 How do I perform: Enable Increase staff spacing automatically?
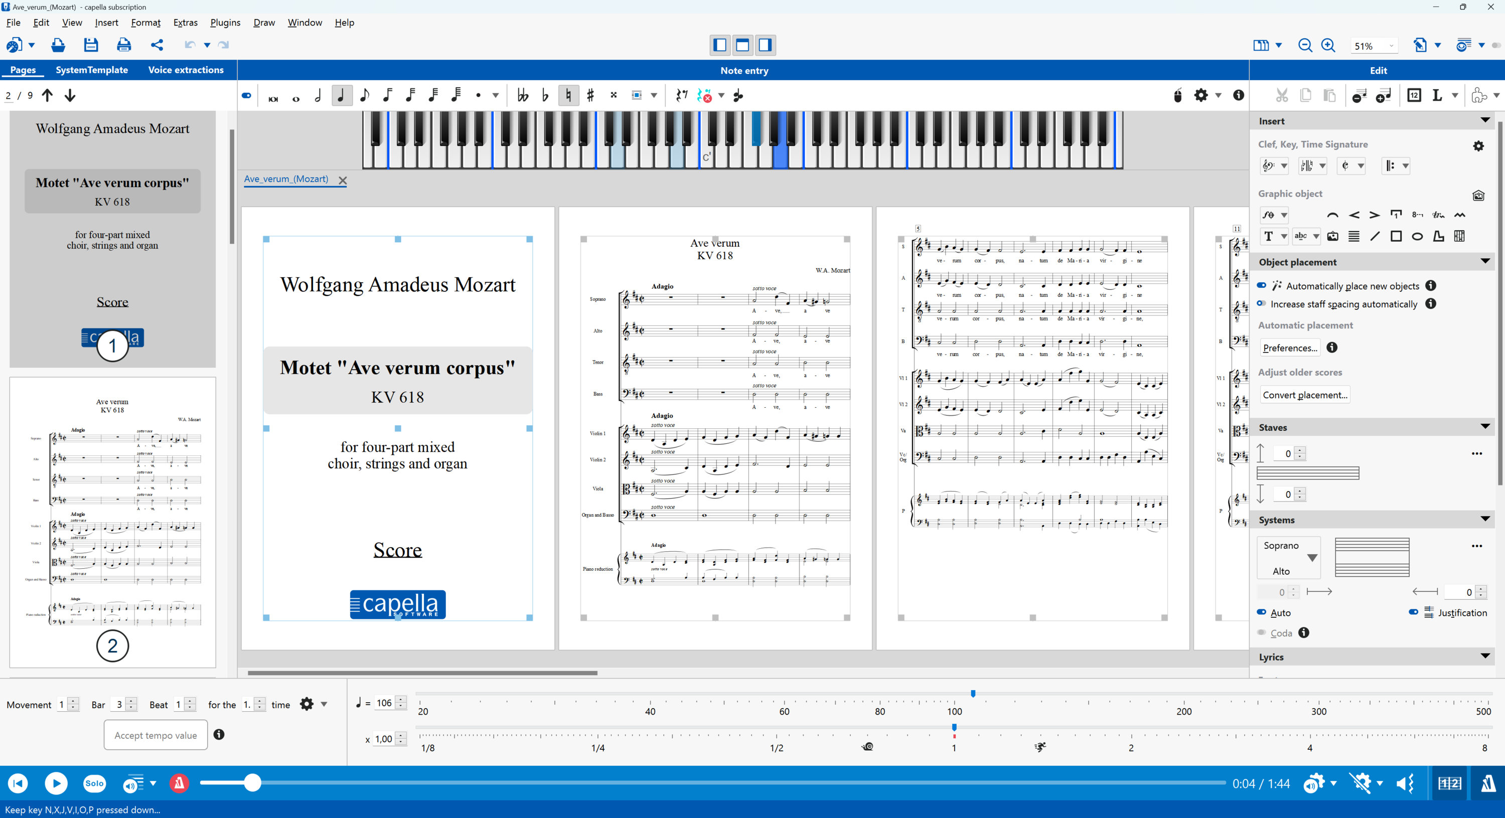click(x=1261, y=304)
